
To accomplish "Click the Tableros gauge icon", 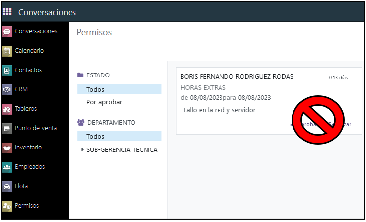I will coord(7,109).
